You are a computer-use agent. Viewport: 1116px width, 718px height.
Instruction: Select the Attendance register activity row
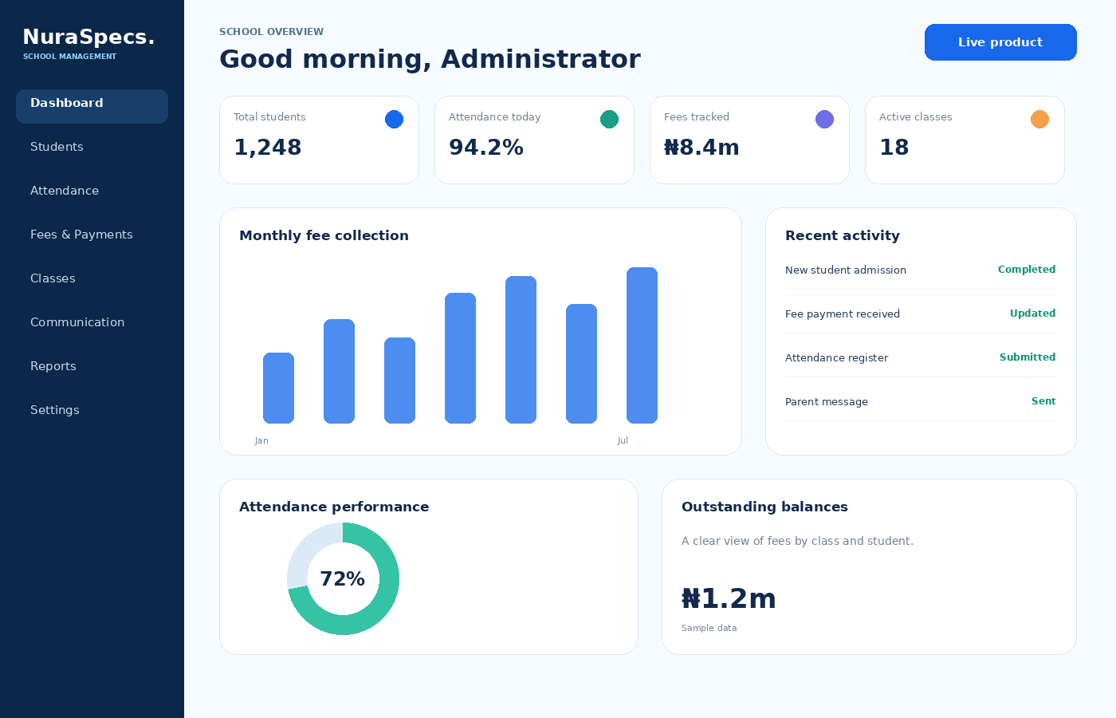coord(921,357)
